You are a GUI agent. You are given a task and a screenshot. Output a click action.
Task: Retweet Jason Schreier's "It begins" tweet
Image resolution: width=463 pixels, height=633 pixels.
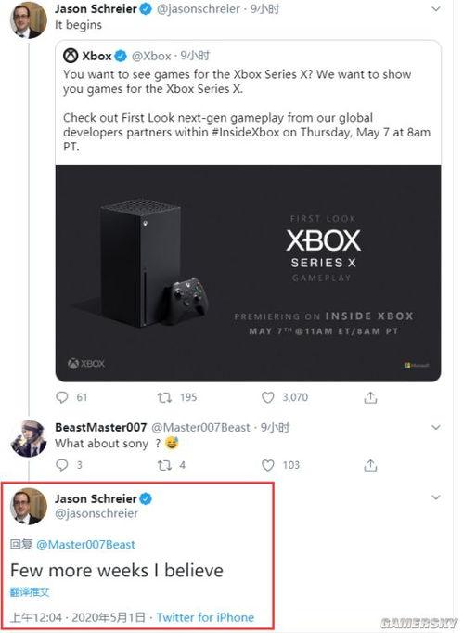164,398
